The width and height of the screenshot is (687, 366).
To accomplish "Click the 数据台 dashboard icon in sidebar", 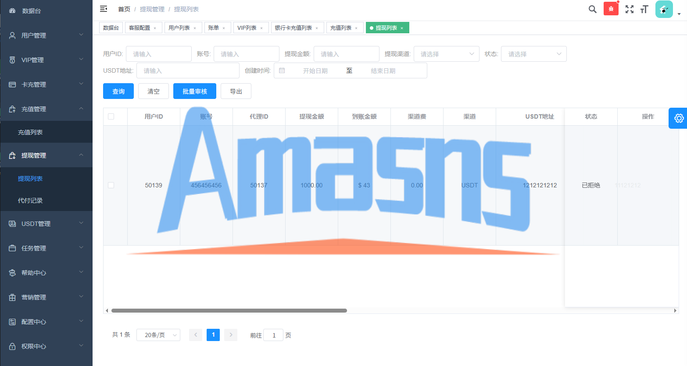I will coord(12,11).
